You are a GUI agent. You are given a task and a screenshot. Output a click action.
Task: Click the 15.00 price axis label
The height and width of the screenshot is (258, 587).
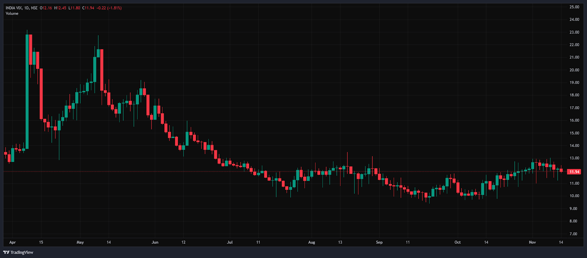click(574, 133)
